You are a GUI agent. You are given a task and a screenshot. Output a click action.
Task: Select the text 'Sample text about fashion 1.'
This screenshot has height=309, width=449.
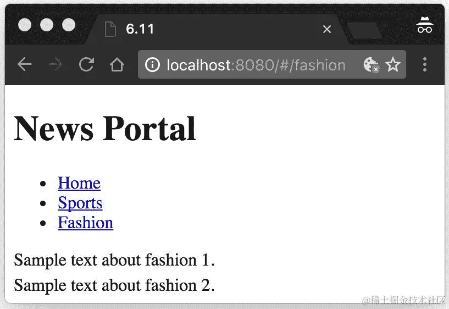[x=114, y=260]
